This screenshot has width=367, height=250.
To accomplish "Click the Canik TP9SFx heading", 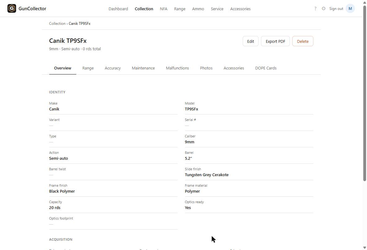I will 68,41.
